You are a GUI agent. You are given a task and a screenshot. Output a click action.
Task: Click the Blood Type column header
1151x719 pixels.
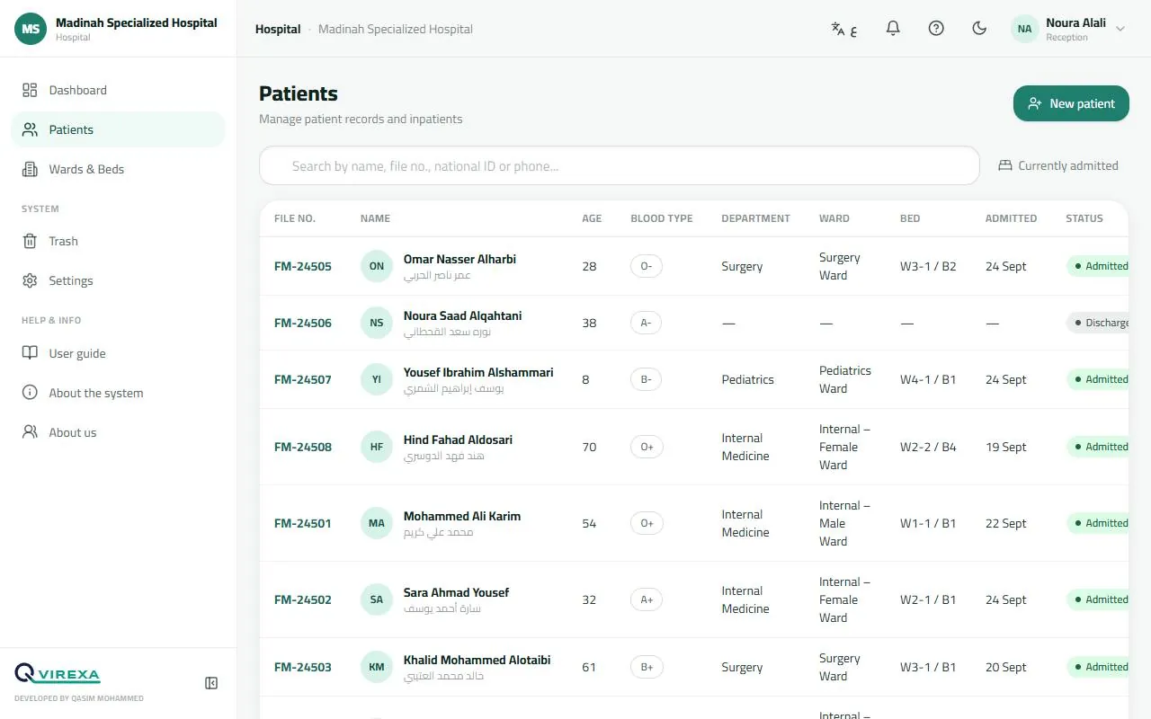662,218
